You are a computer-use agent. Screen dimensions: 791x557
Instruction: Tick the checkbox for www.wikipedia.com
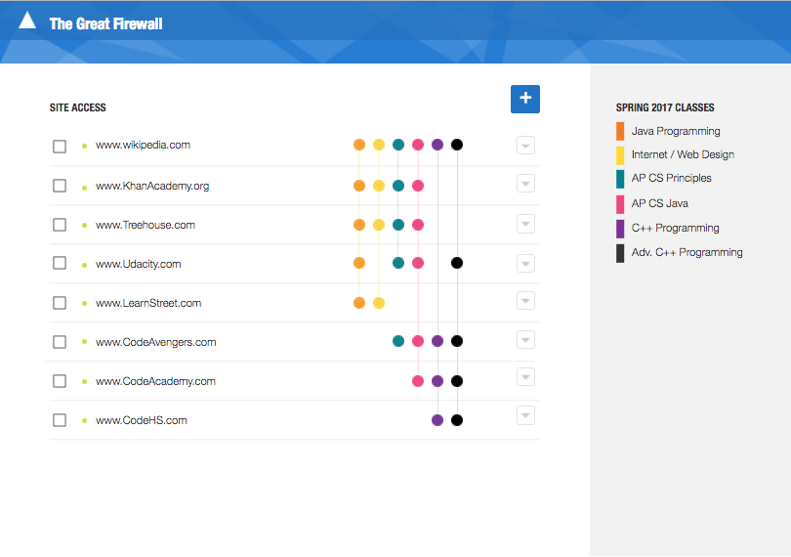(60, 147)
